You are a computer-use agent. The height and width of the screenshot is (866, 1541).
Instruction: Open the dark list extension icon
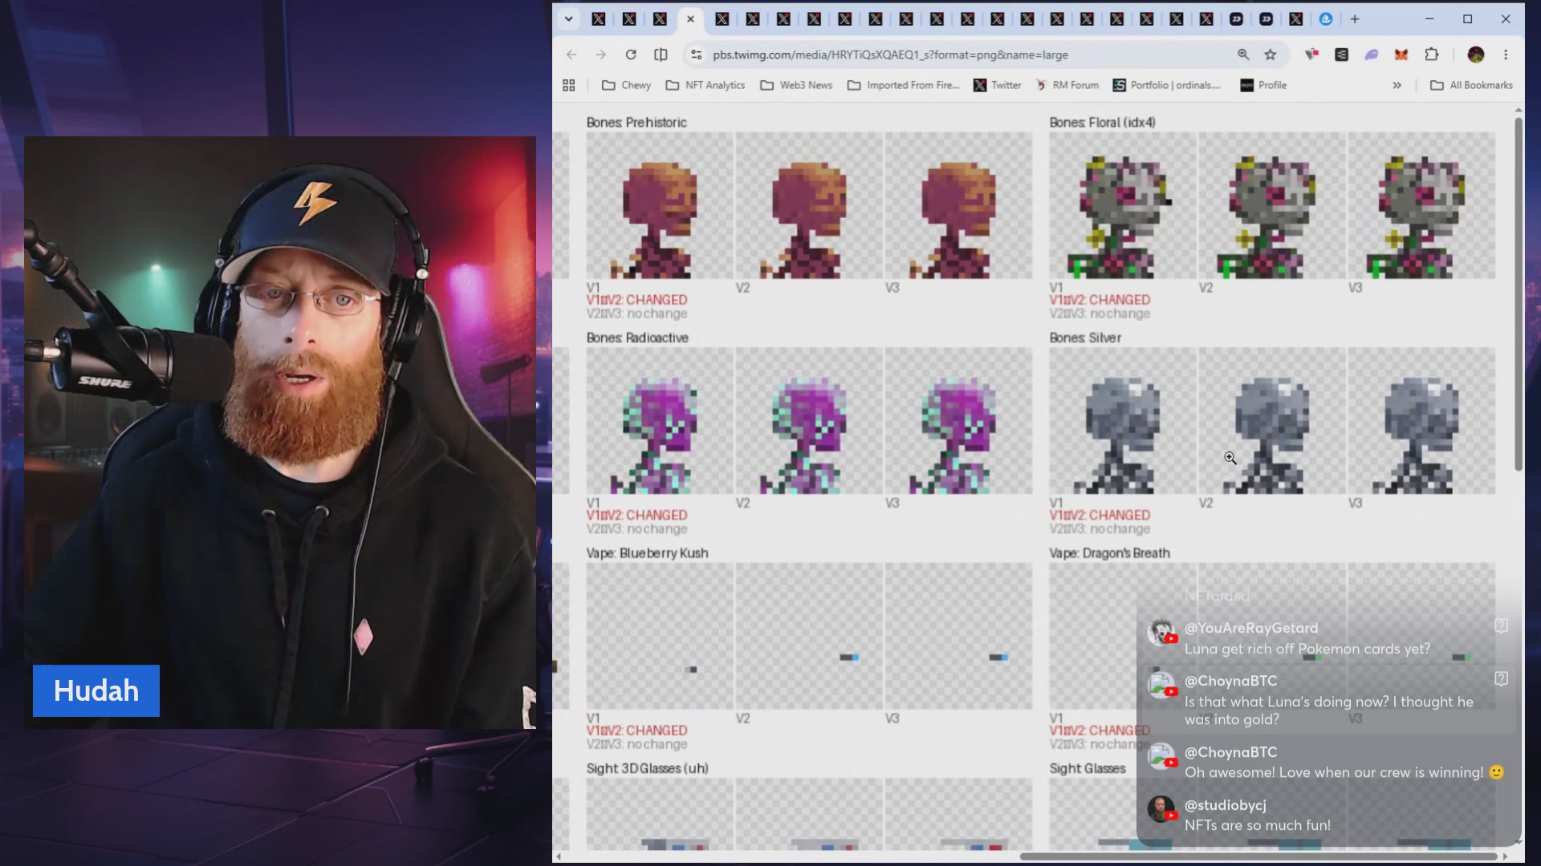click(x=1342, y=55)
